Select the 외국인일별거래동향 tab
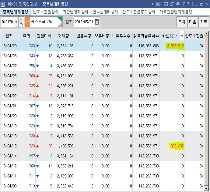 coord(176,12)
